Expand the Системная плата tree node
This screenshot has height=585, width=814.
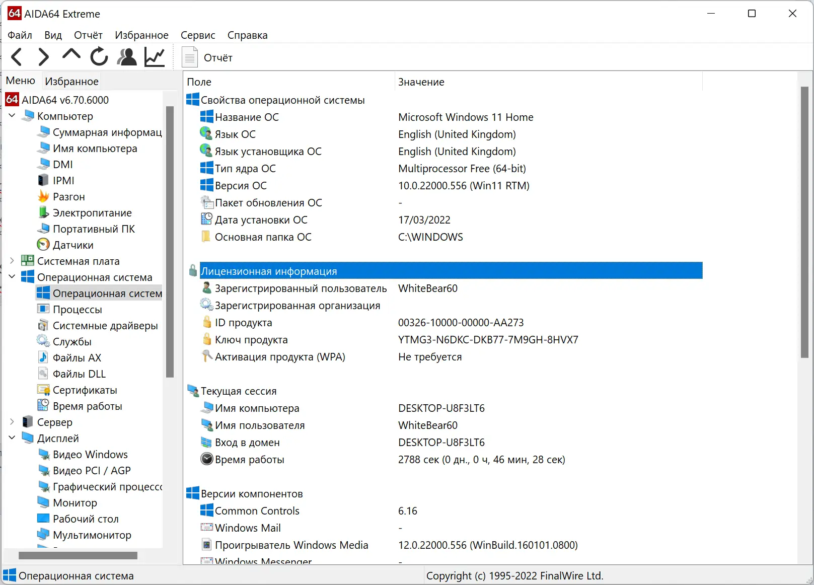(x=11, y=261)
